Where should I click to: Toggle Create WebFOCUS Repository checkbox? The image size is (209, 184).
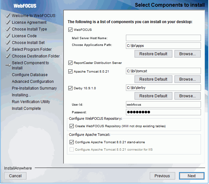tap(71, 126)
